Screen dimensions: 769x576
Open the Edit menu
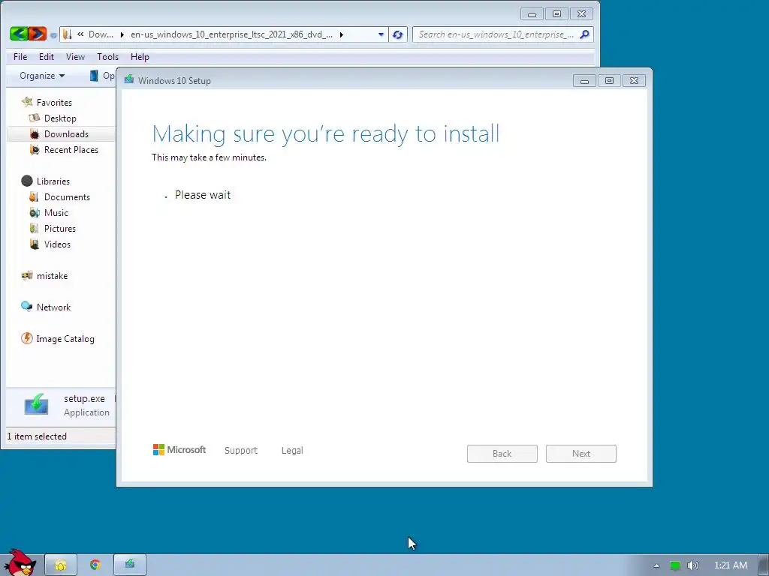(x=47, y=57)
